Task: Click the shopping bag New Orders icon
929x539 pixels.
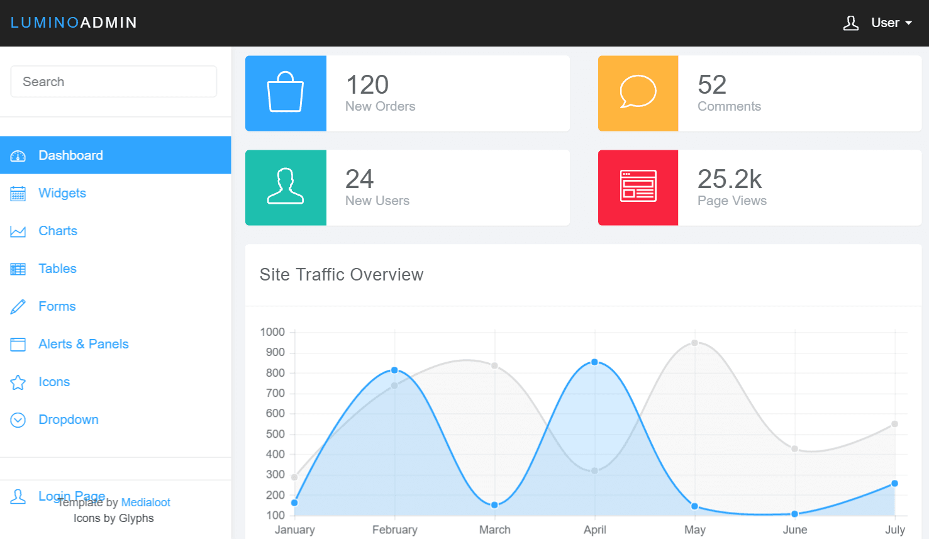Action: coord(286,93)
